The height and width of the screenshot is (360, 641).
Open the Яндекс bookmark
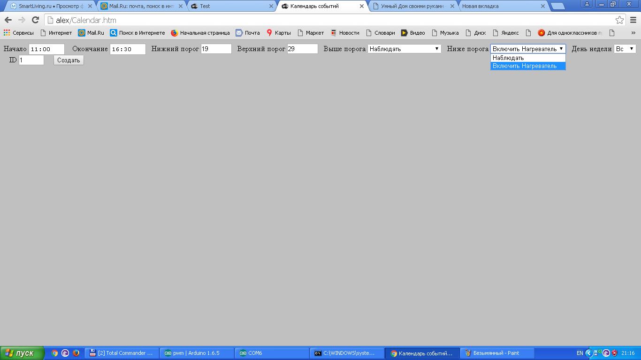click(506, 33)
